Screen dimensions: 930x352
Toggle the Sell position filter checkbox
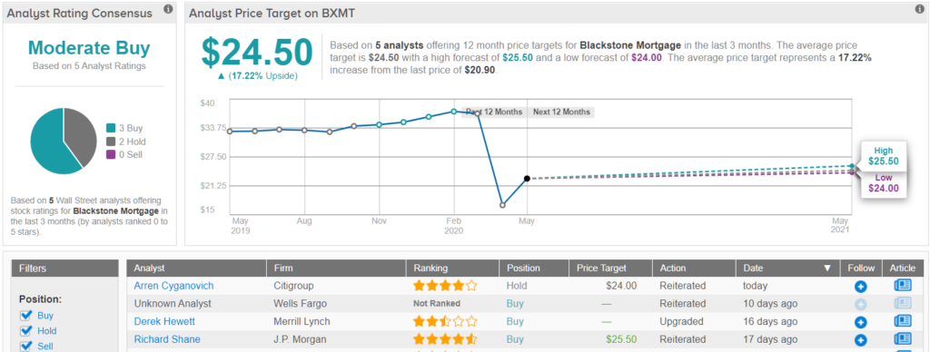(25, 346)
